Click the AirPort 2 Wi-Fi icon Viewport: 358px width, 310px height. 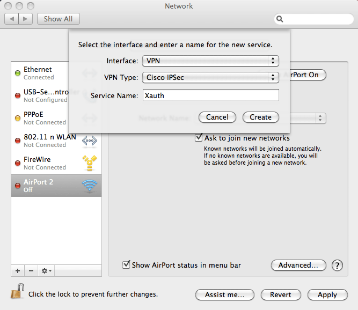pos(90,185)
